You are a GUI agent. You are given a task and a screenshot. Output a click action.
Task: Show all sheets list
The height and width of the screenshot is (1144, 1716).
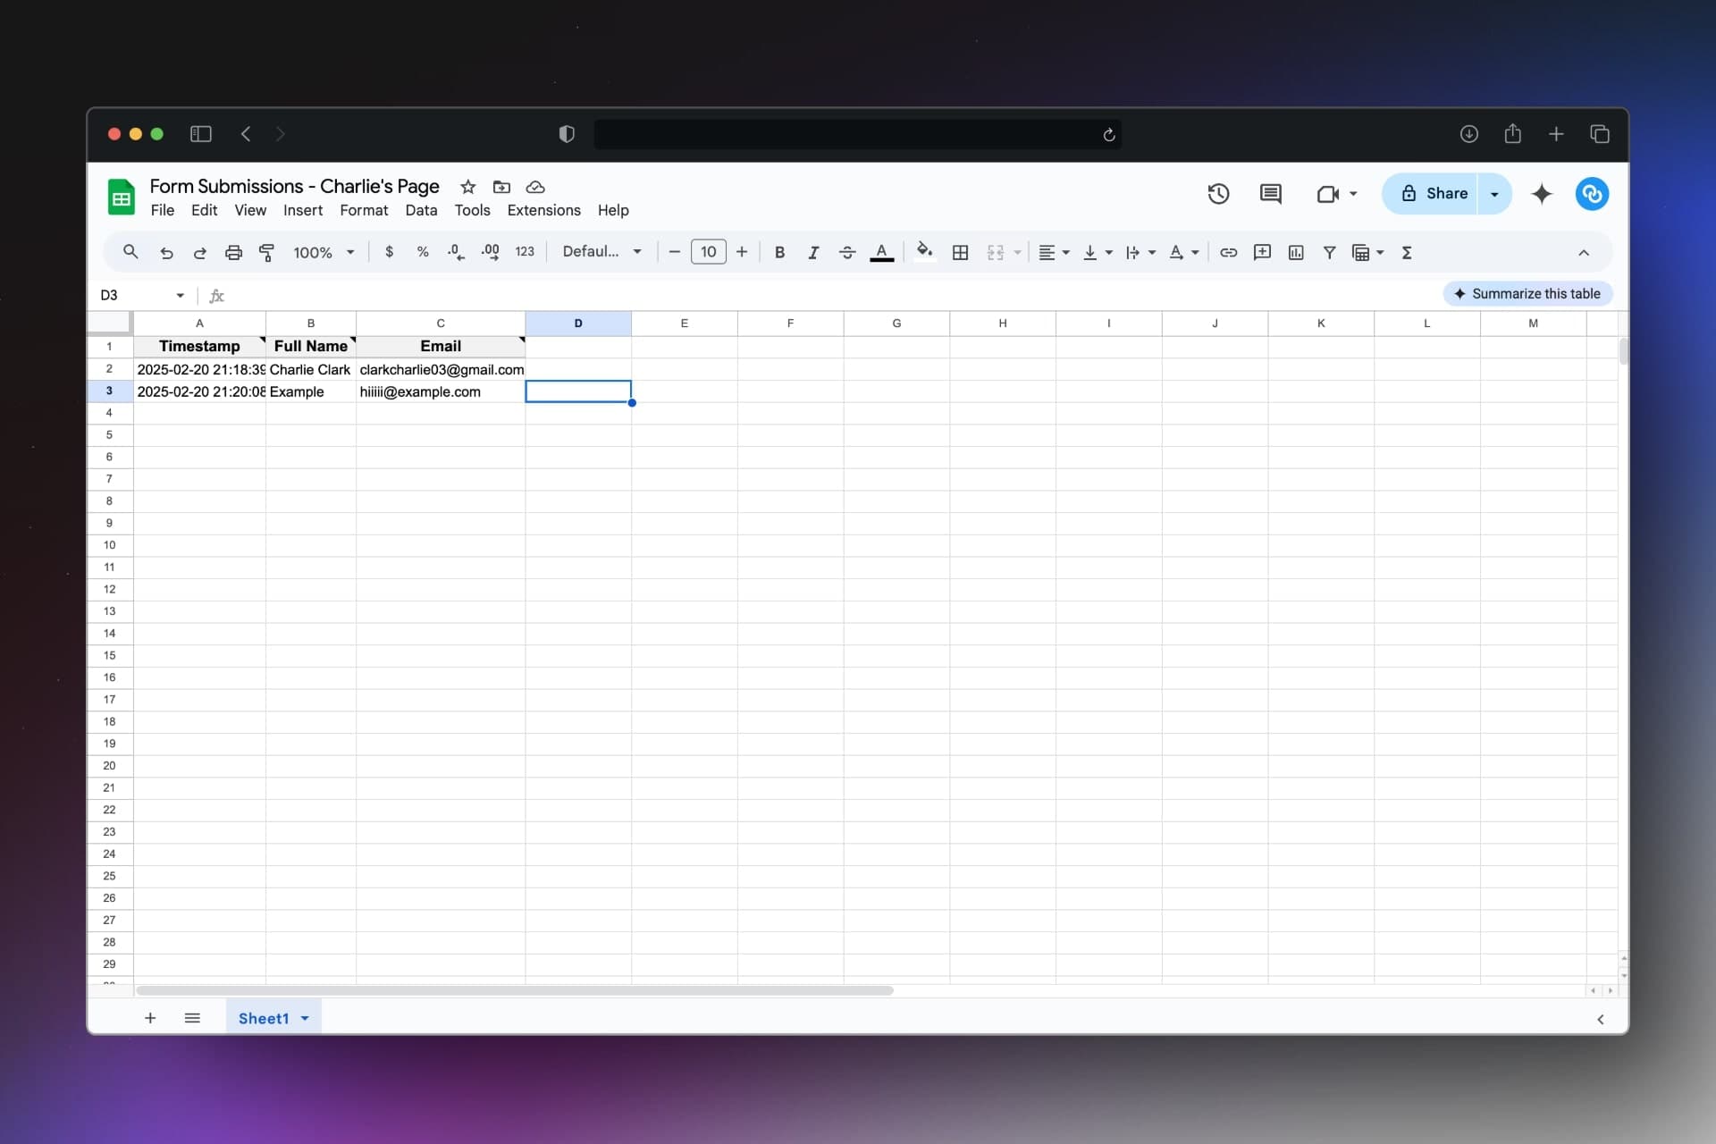click(x=192, y=1018)
